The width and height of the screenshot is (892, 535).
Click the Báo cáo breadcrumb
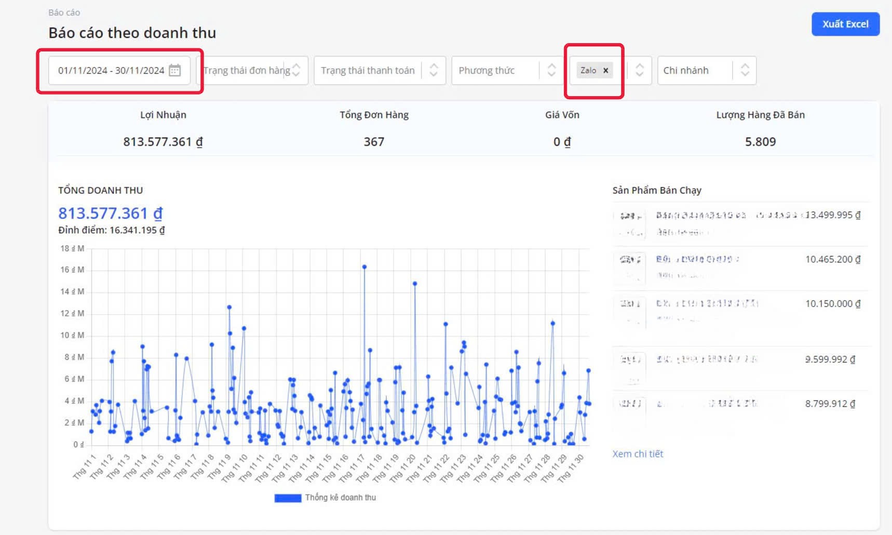(x=64, y=12)
